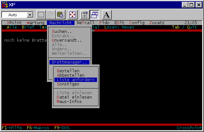204x132 pixels.
Task: Open the Config menu
Action: click(x=137, y=23)
